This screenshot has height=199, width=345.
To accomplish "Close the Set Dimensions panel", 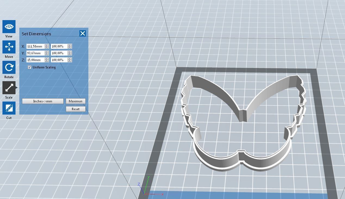I will tap(83, 33).
